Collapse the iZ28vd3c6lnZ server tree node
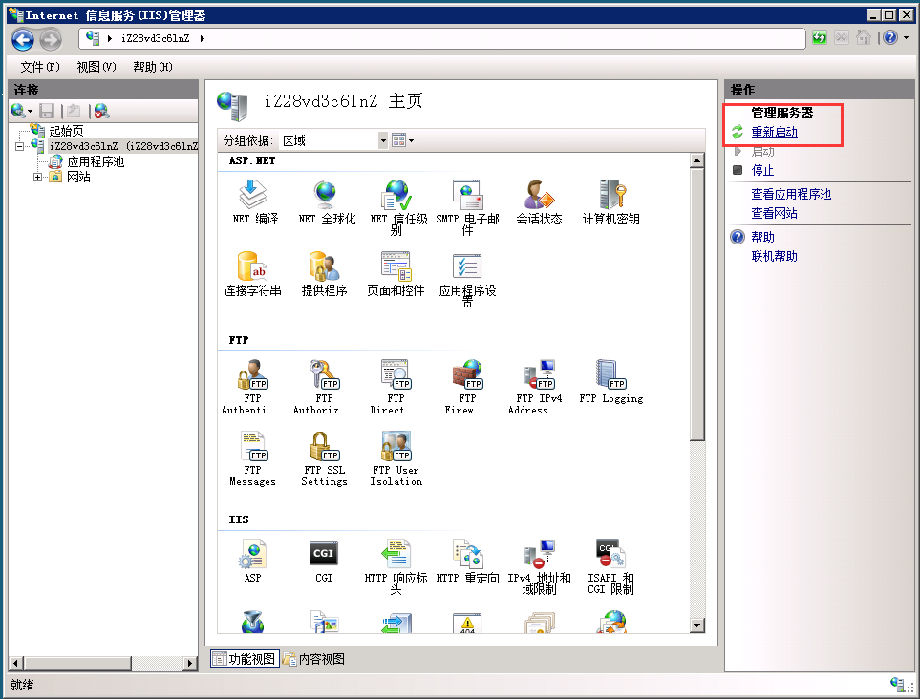This screenshot has height=699, width=920. 20,146
